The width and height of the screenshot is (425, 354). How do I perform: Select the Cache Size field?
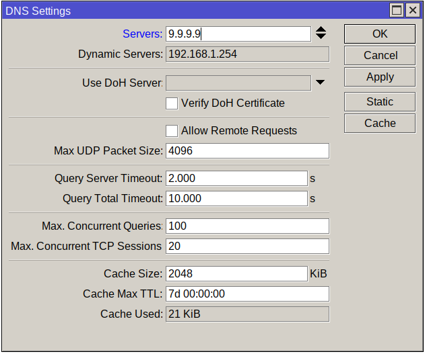tap(236, 274)
